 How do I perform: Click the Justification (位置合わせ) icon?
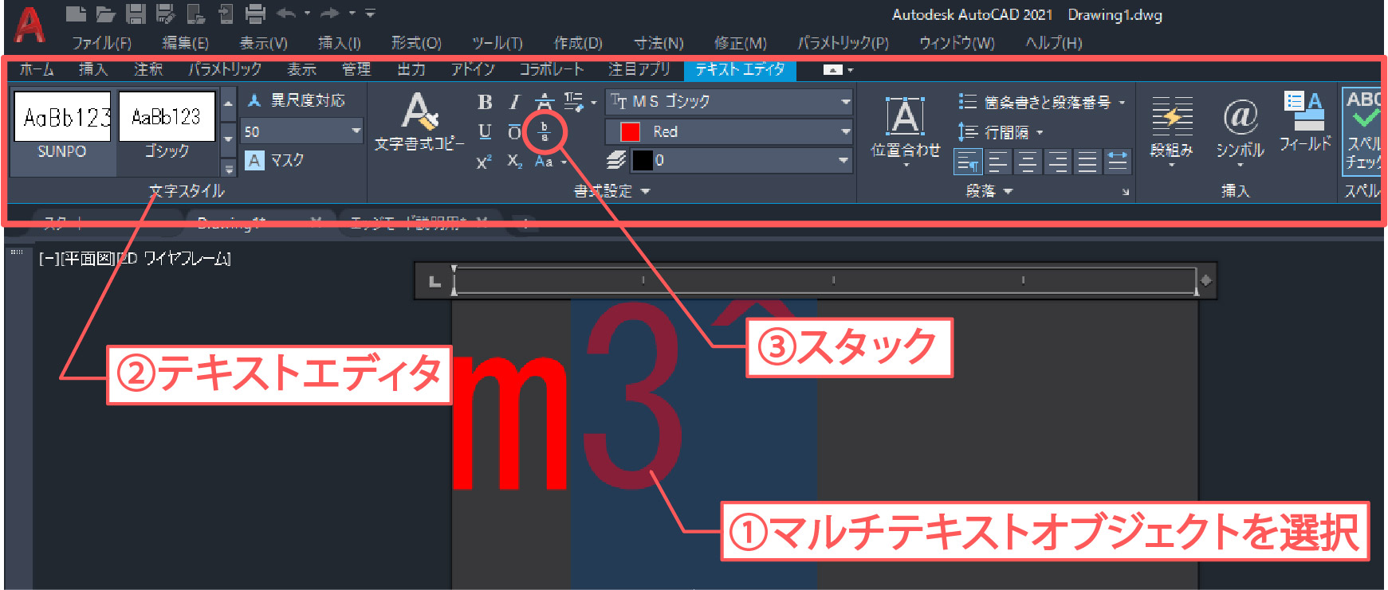[x=905, y=119]
